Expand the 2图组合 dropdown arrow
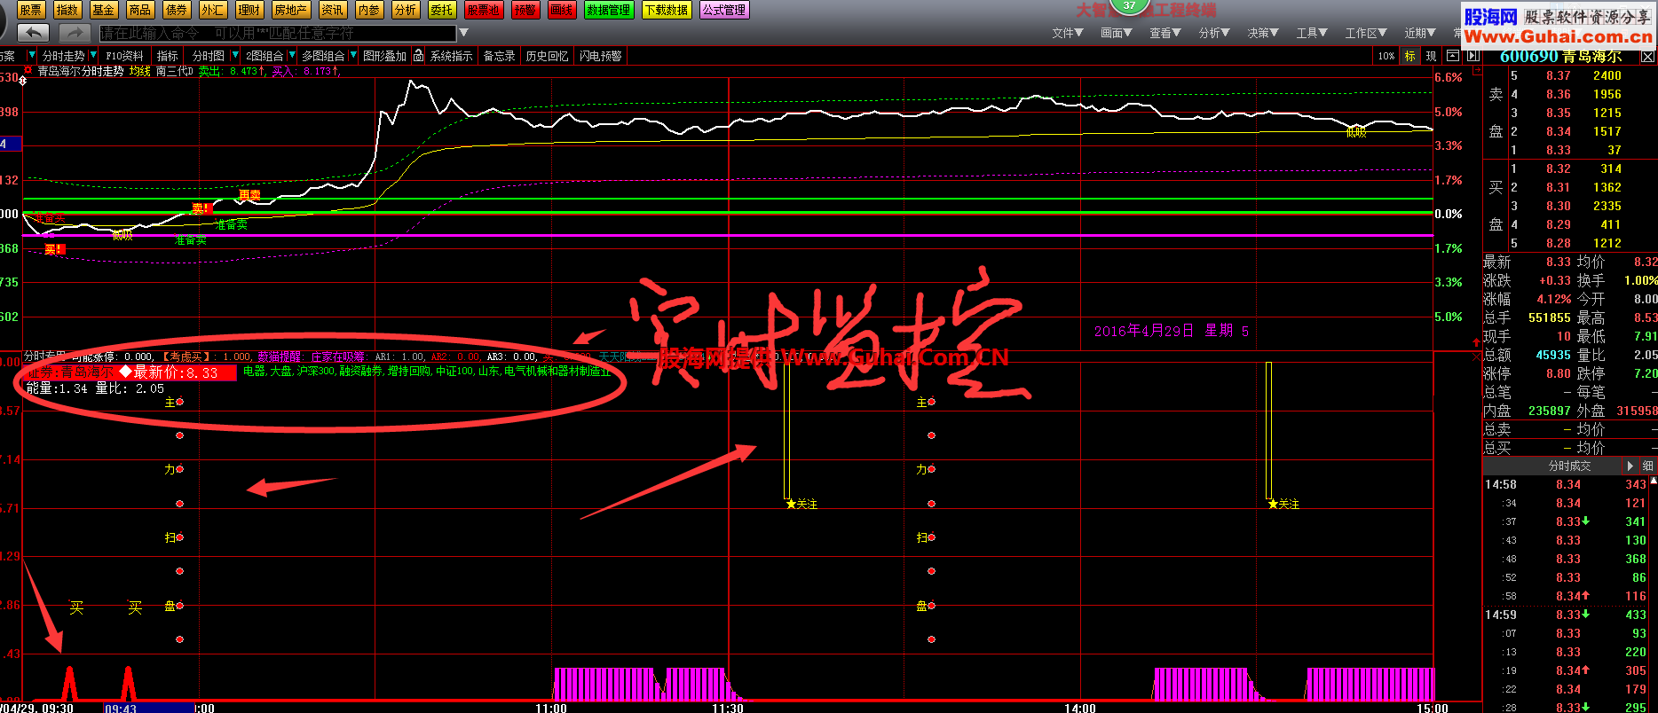Image resolution: width=1658 pixels, height=713 pixels. [x=291, y=56]
